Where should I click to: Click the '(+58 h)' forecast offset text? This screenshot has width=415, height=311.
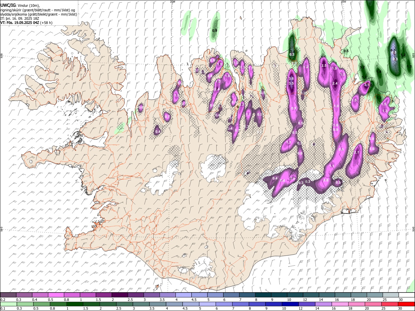[x=46, y=23]
